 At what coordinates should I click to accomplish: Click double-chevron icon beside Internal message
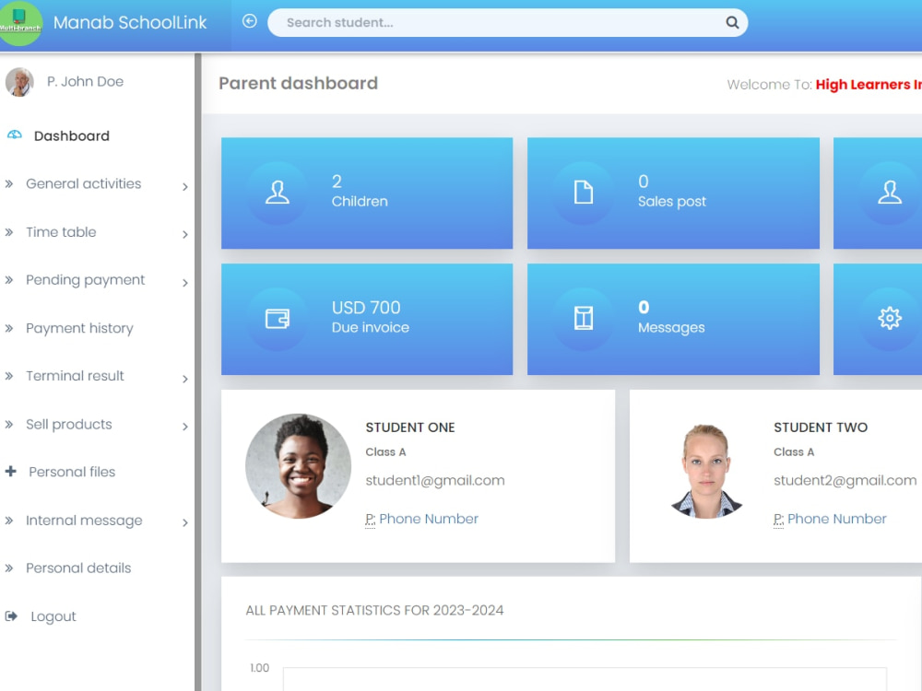pyautogui.click(x=9, y=520)
